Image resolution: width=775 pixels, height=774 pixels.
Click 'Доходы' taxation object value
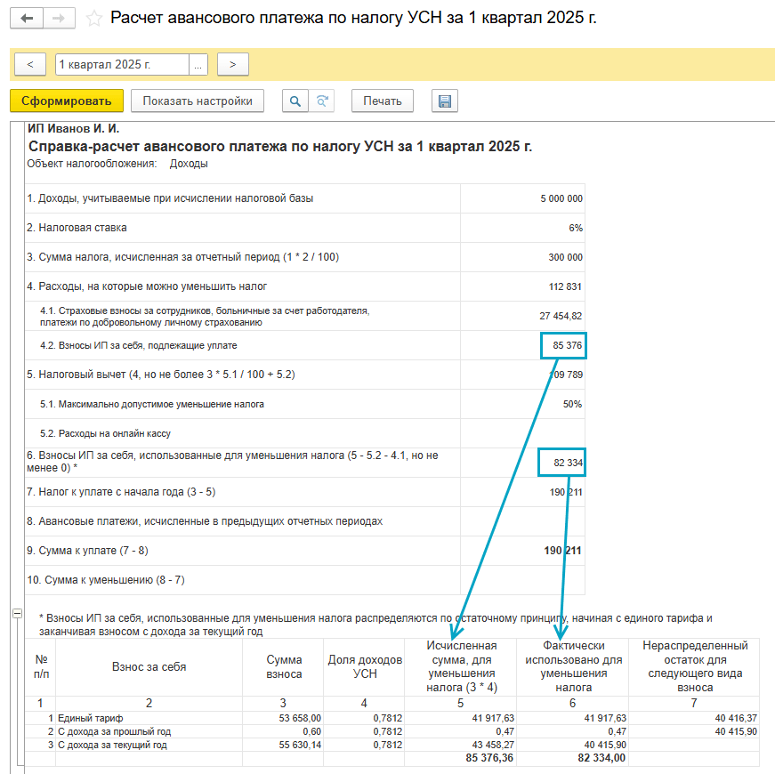click(189, 164)
